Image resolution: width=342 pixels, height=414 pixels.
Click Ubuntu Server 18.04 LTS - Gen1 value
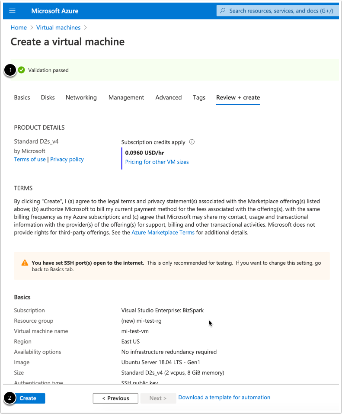[161, 362]
